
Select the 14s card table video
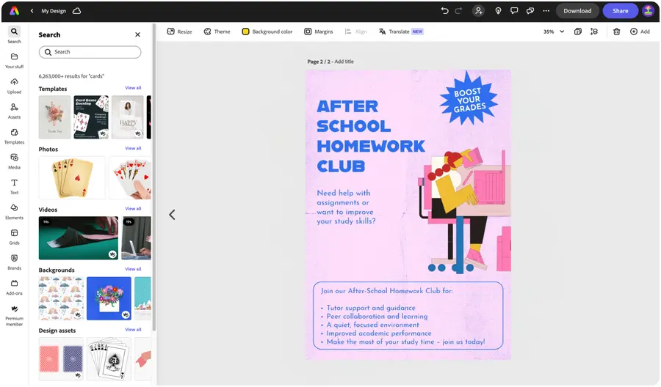[x=79, y=238]
